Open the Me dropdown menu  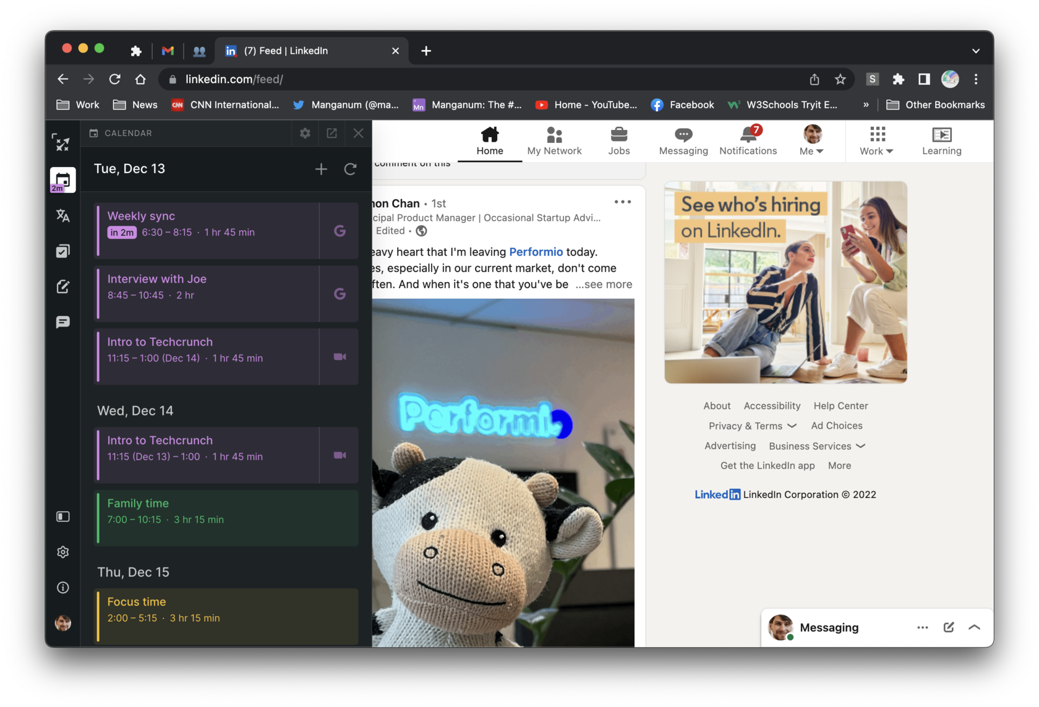click(812, 141)
